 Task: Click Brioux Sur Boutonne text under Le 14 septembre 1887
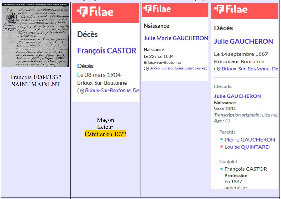coord(239,62)
